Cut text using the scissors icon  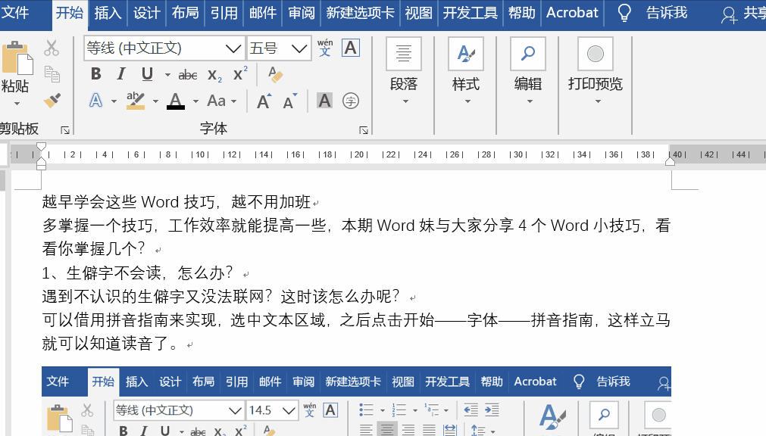(51, 48)
